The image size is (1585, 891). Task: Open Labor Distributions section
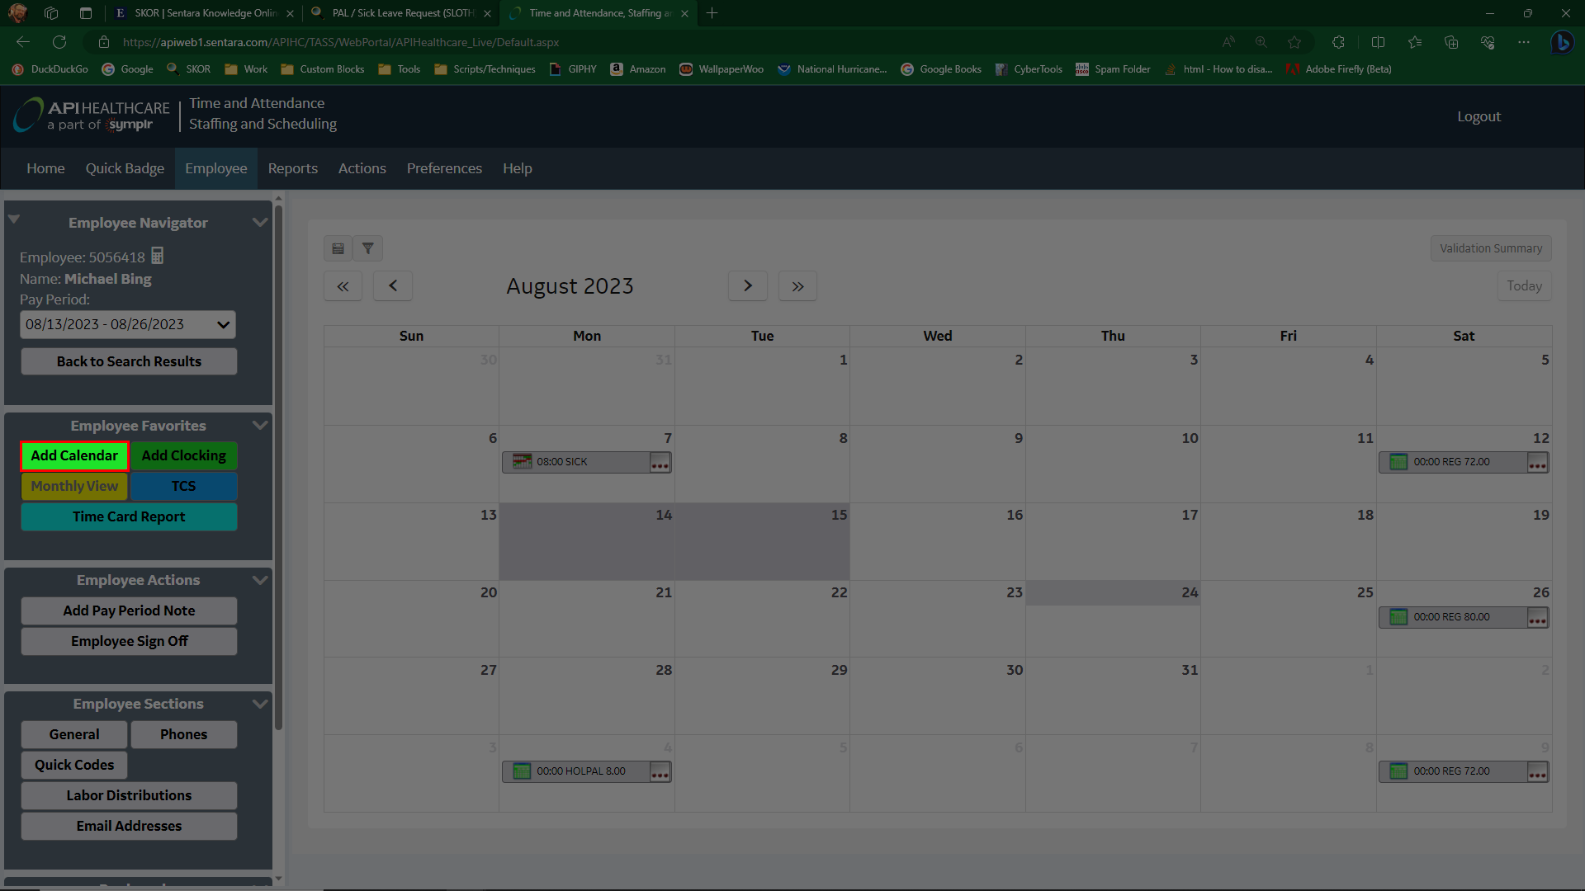[x=129, y=796]
